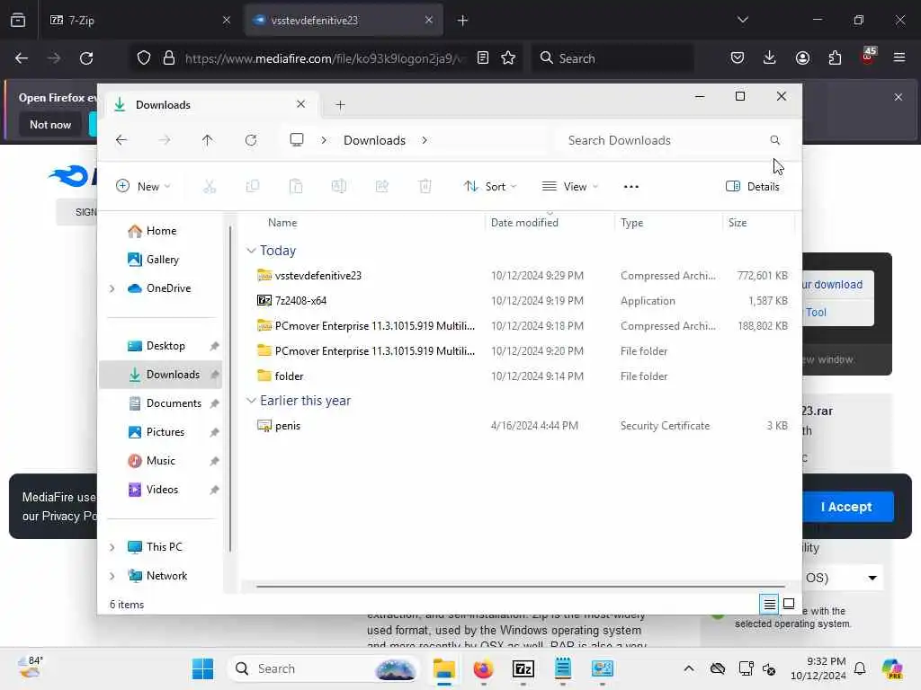Open the Sort dropdown
The width and height of the screenshot is (921, 690).
[490, 187]
